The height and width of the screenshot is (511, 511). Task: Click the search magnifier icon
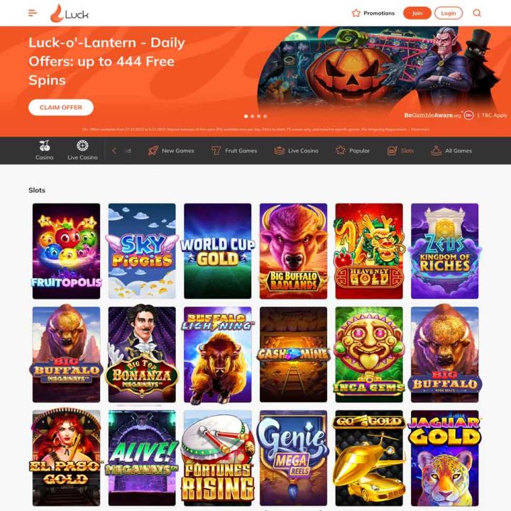(x=477, y=13)
